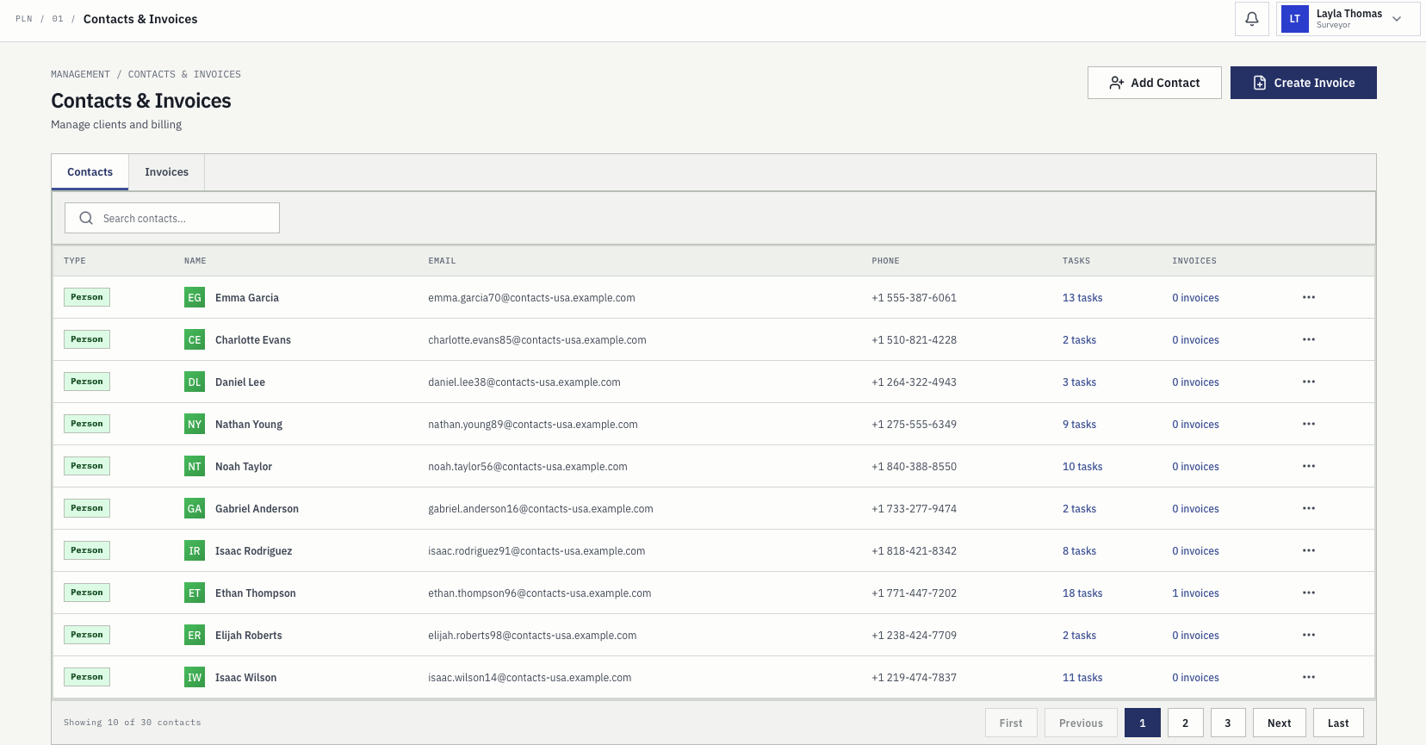The height and width of the screenshot is (745, 1426).
Task: Click the CE avatar for Charlotte Evans
Action: pos(195,339)
